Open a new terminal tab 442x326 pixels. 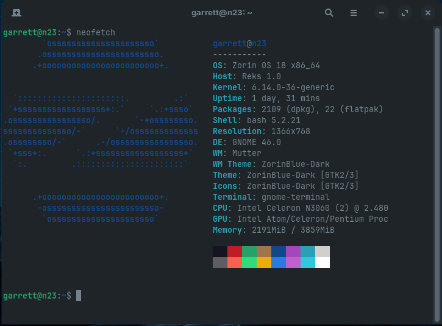[x=16, y=12]
